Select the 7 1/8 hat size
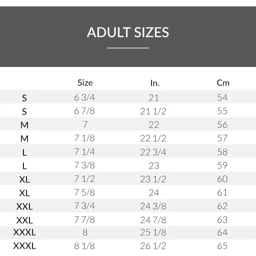Image resolution: width=256 pixels, height=256 pixels. [84, 138]
